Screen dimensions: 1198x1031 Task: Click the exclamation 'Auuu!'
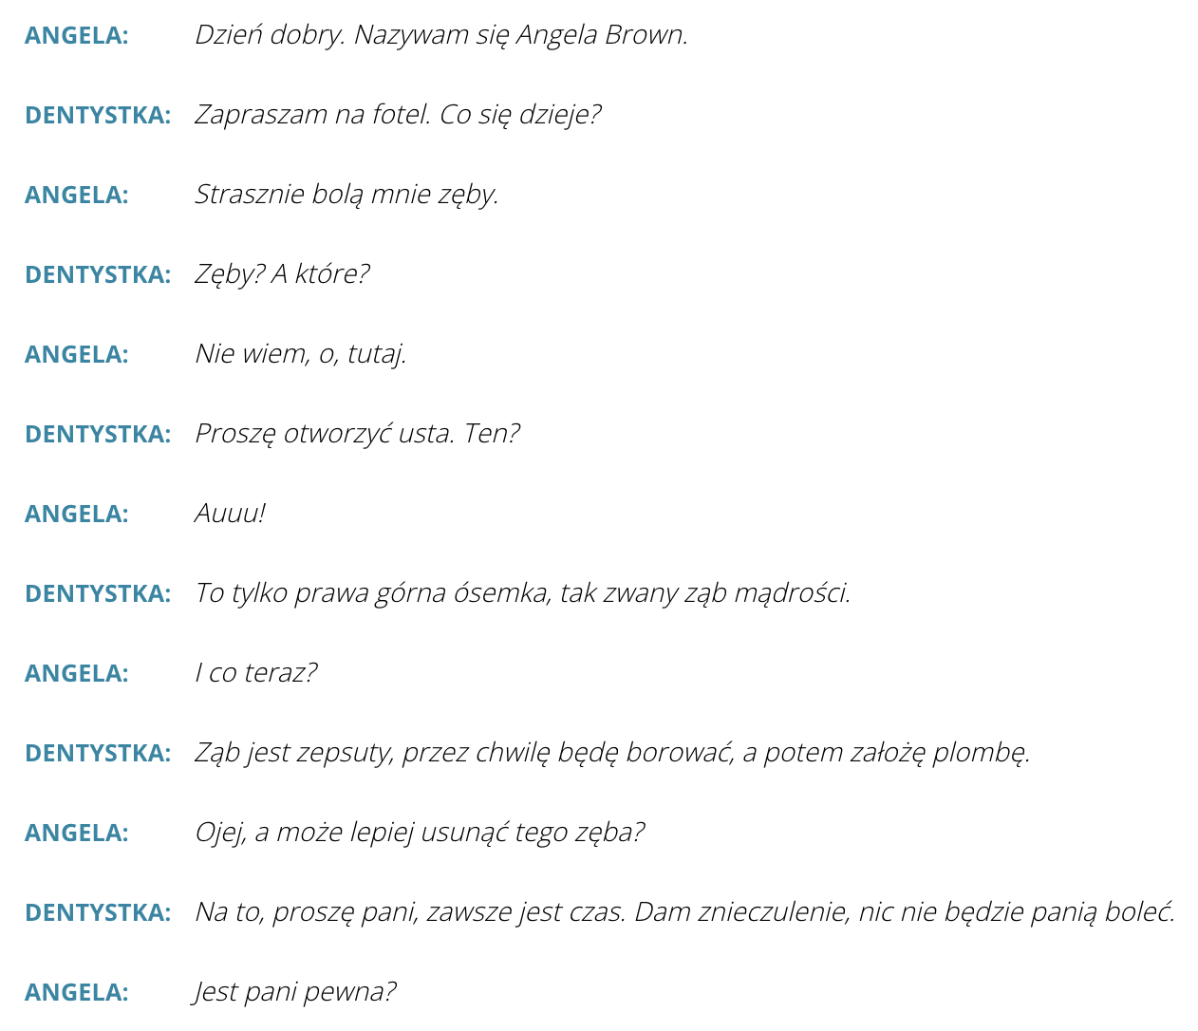click(230, 514)
